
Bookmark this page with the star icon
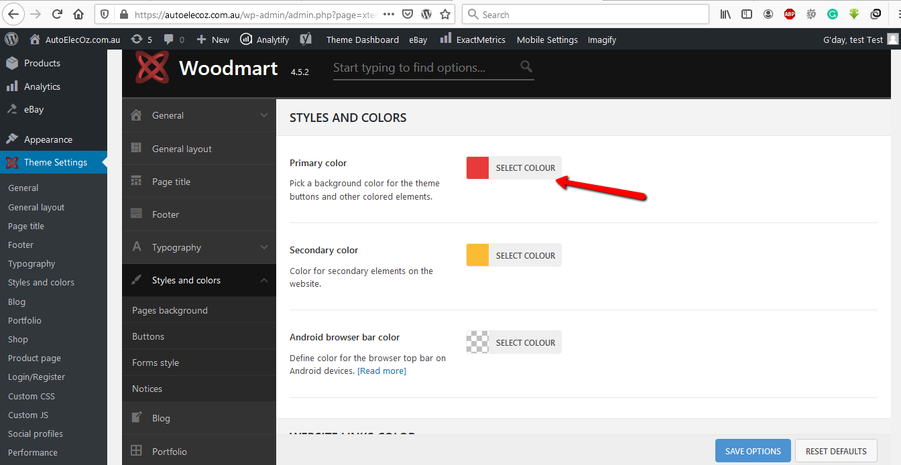pos(445,14)
